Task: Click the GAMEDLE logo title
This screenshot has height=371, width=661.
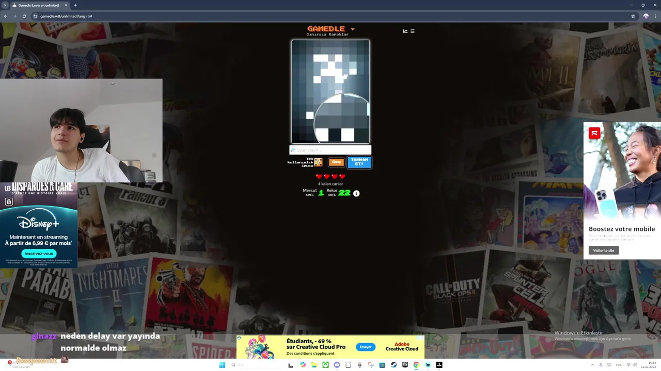Action: coord(326,29)
